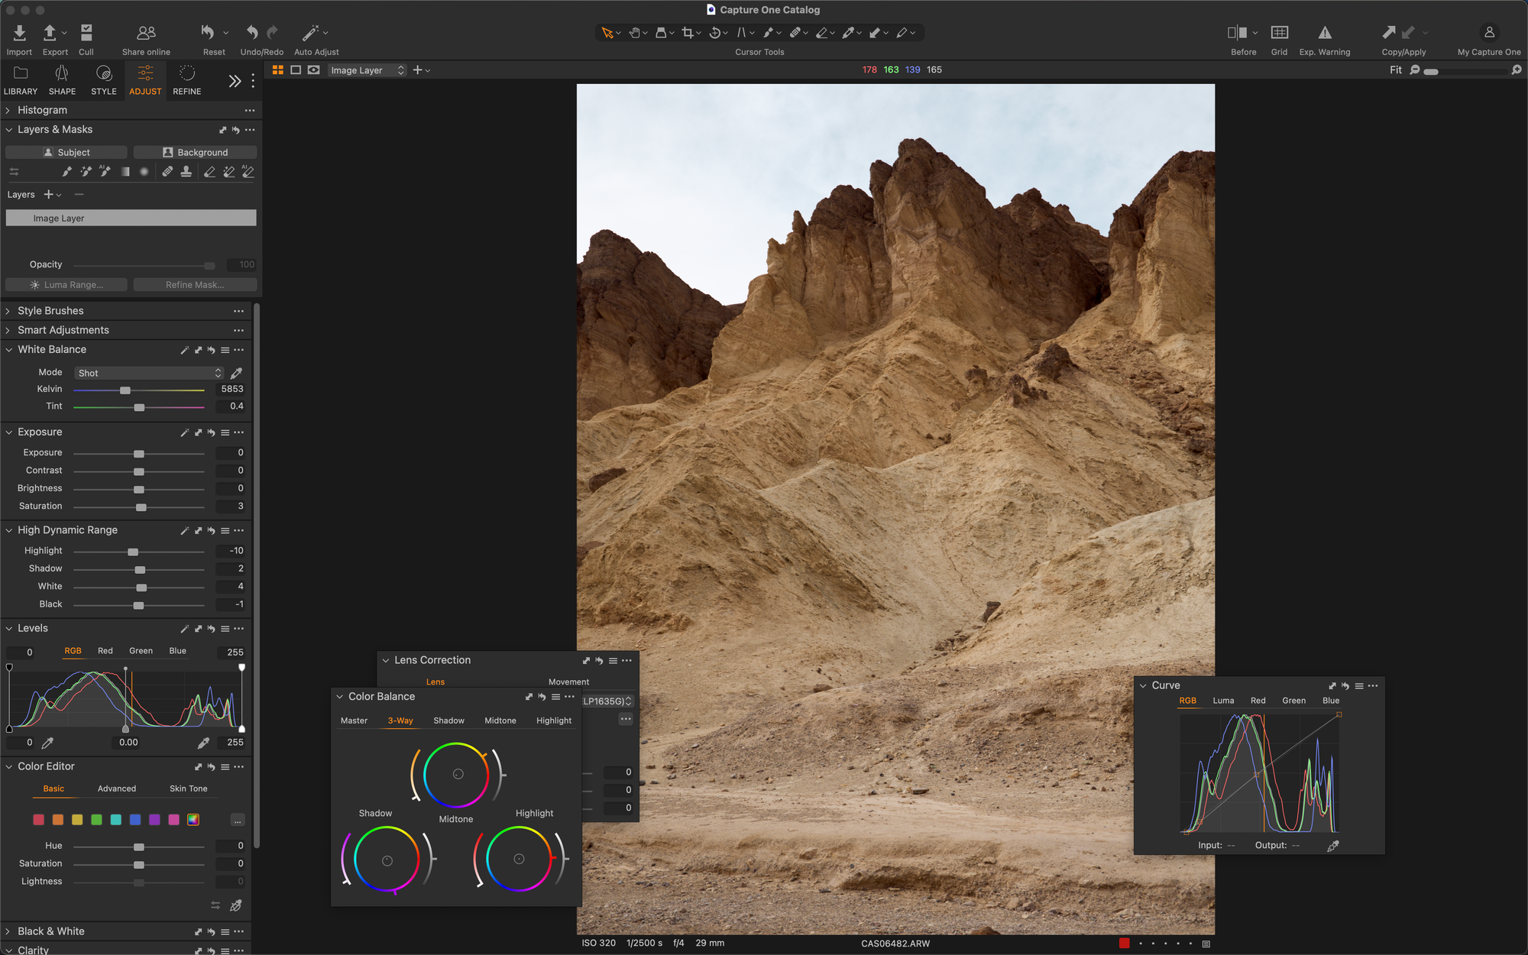
Task: Click the Grid icon in toolbar
Action: 1279,33
